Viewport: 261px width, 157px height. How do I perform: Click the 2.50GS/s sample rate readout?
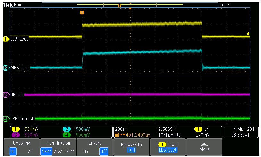[167, 129]
